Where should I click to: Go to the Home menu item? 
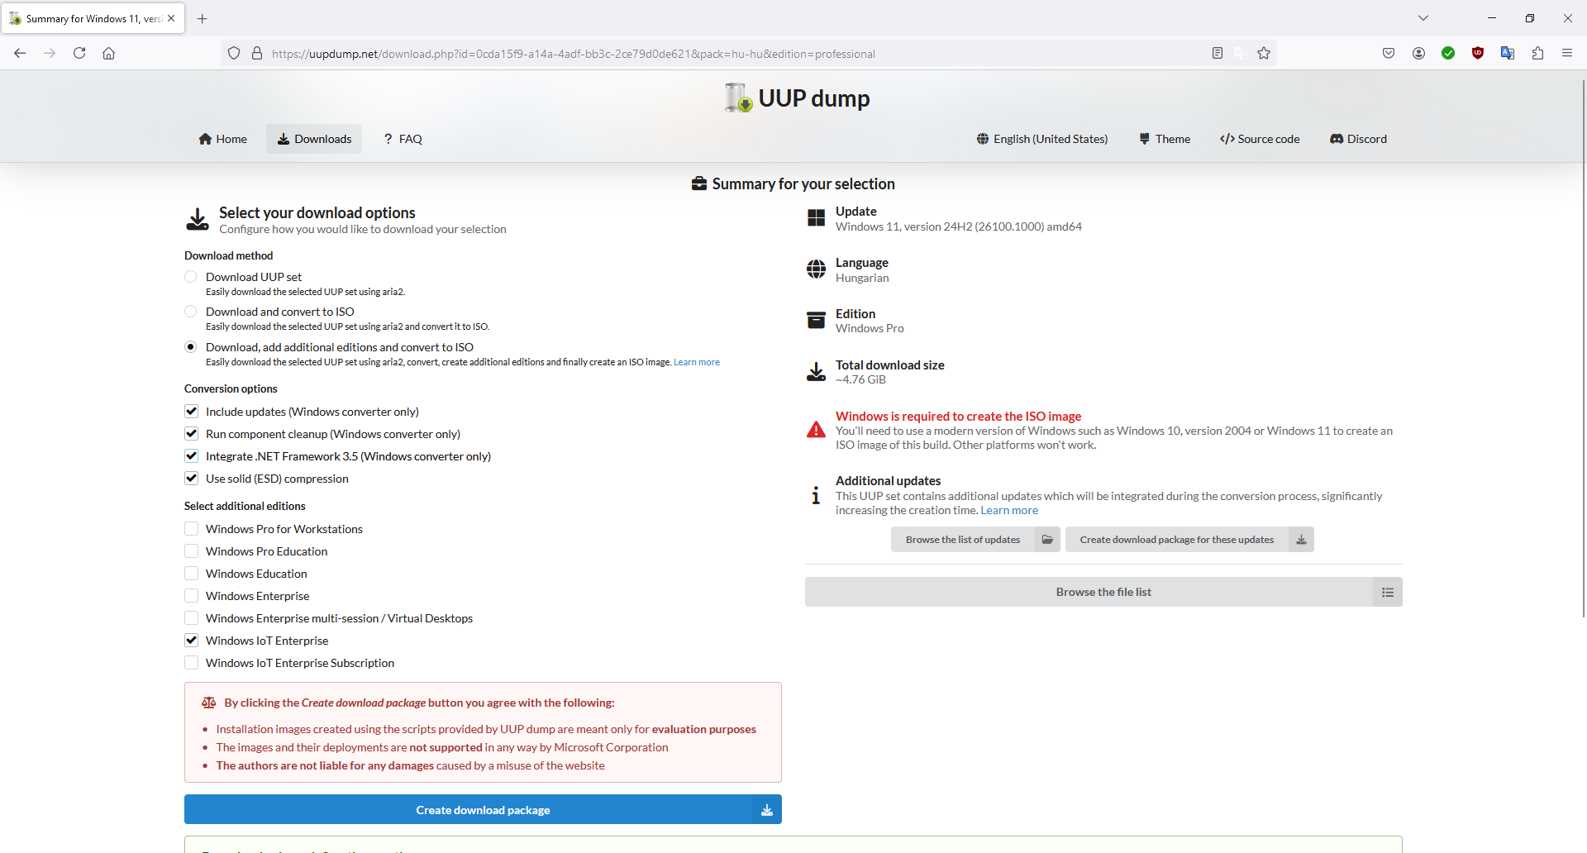(x=222, y=139)
